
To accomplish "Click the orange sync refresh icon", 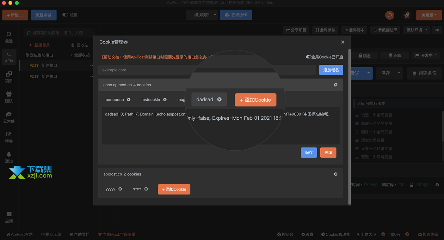I will [x=390, y=15].
